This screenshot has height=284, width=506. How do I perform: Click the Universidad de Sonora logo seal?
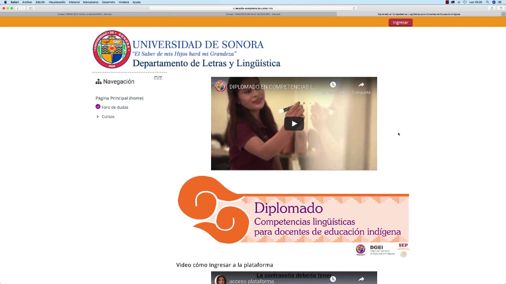112,50
